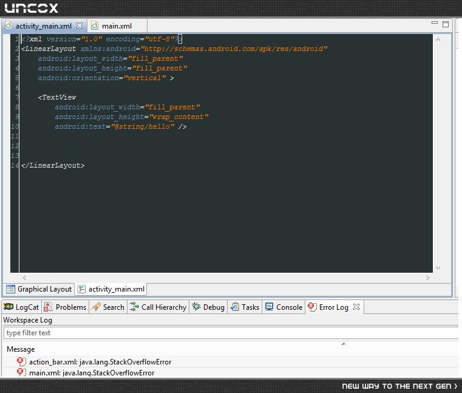
Task: Select the activity_main.xml source bottom tab
Action: point(111,289)
